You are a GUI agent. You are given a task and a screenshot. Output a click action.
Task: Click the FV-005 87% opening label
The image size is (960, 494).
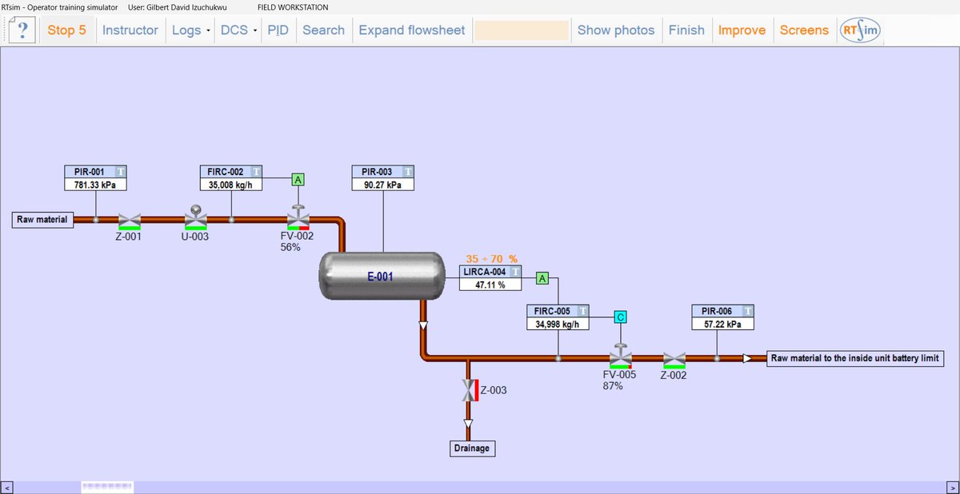613,386
